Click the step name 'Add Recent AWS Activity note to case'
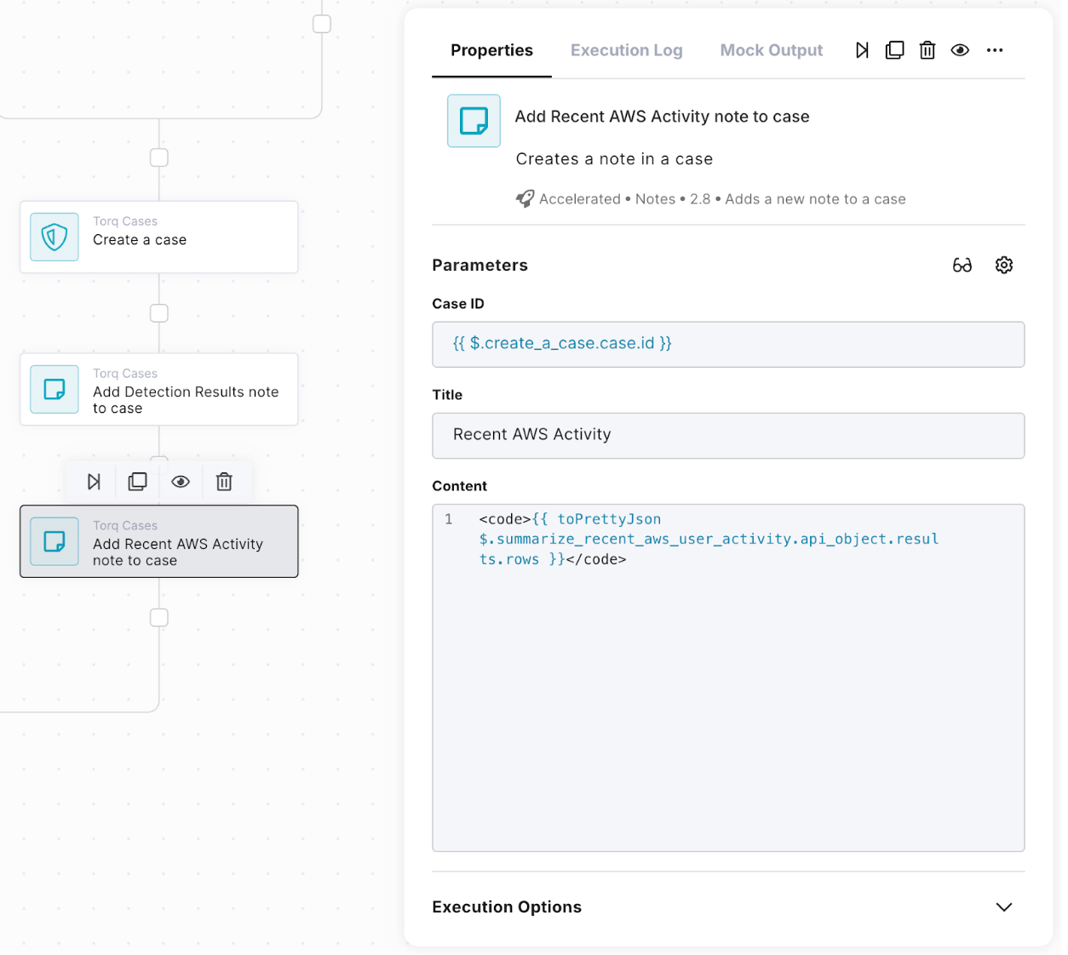 (x=662, y=117)
